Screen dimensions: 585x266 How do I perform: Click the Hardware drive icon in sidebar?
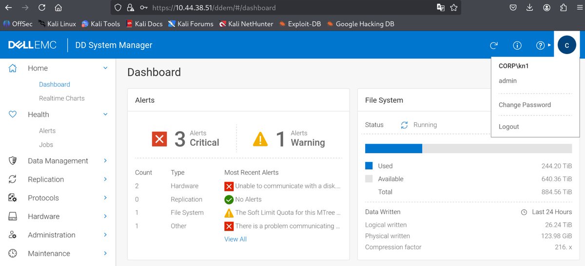[x=13, y=216]
